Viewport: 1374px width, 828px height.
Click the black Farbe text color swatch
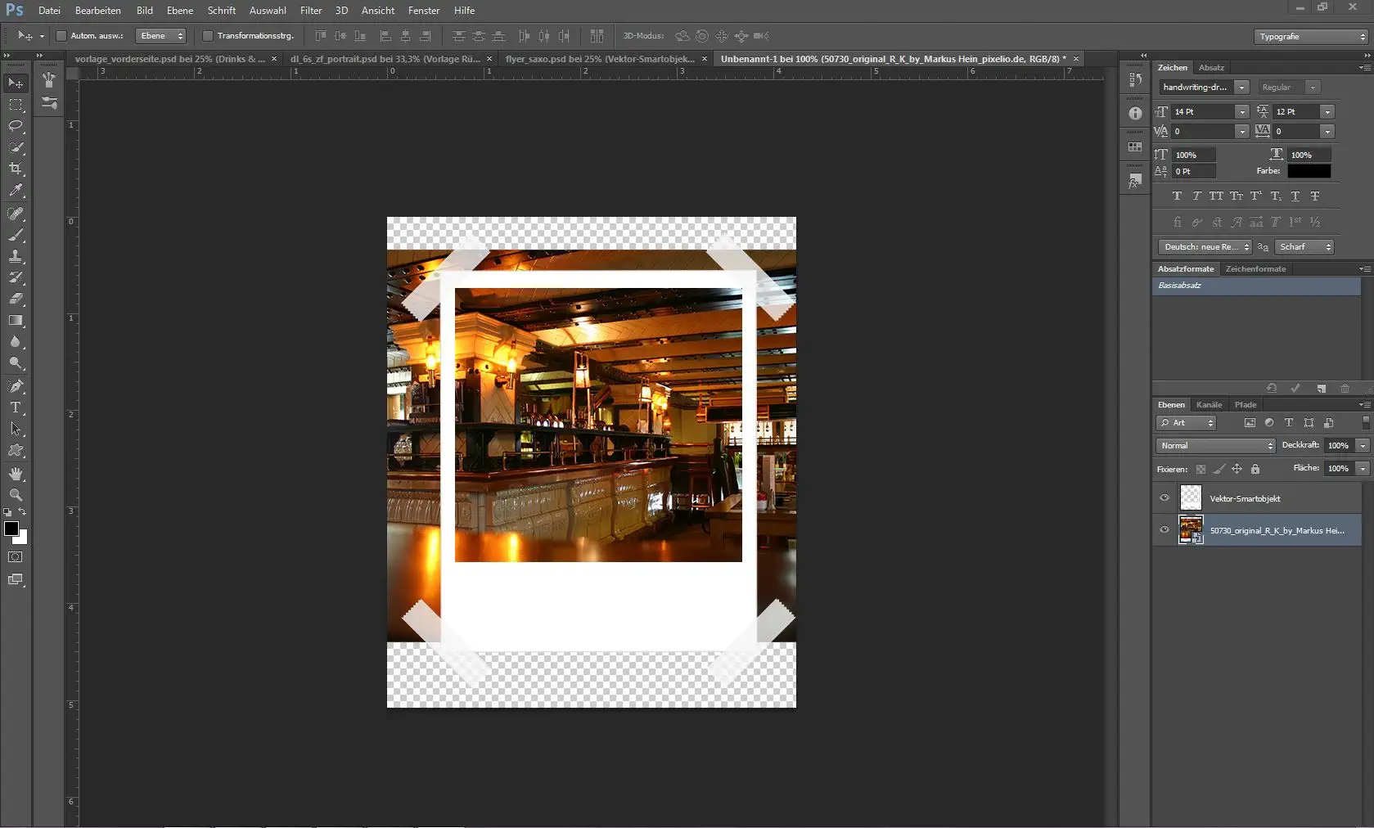1309,171
